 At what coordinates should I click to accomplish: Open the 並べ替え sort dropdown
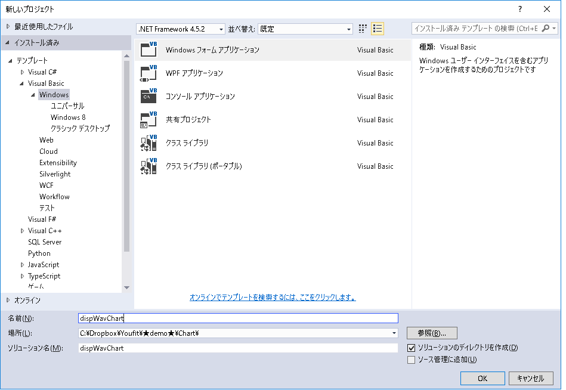pos(305,29)
